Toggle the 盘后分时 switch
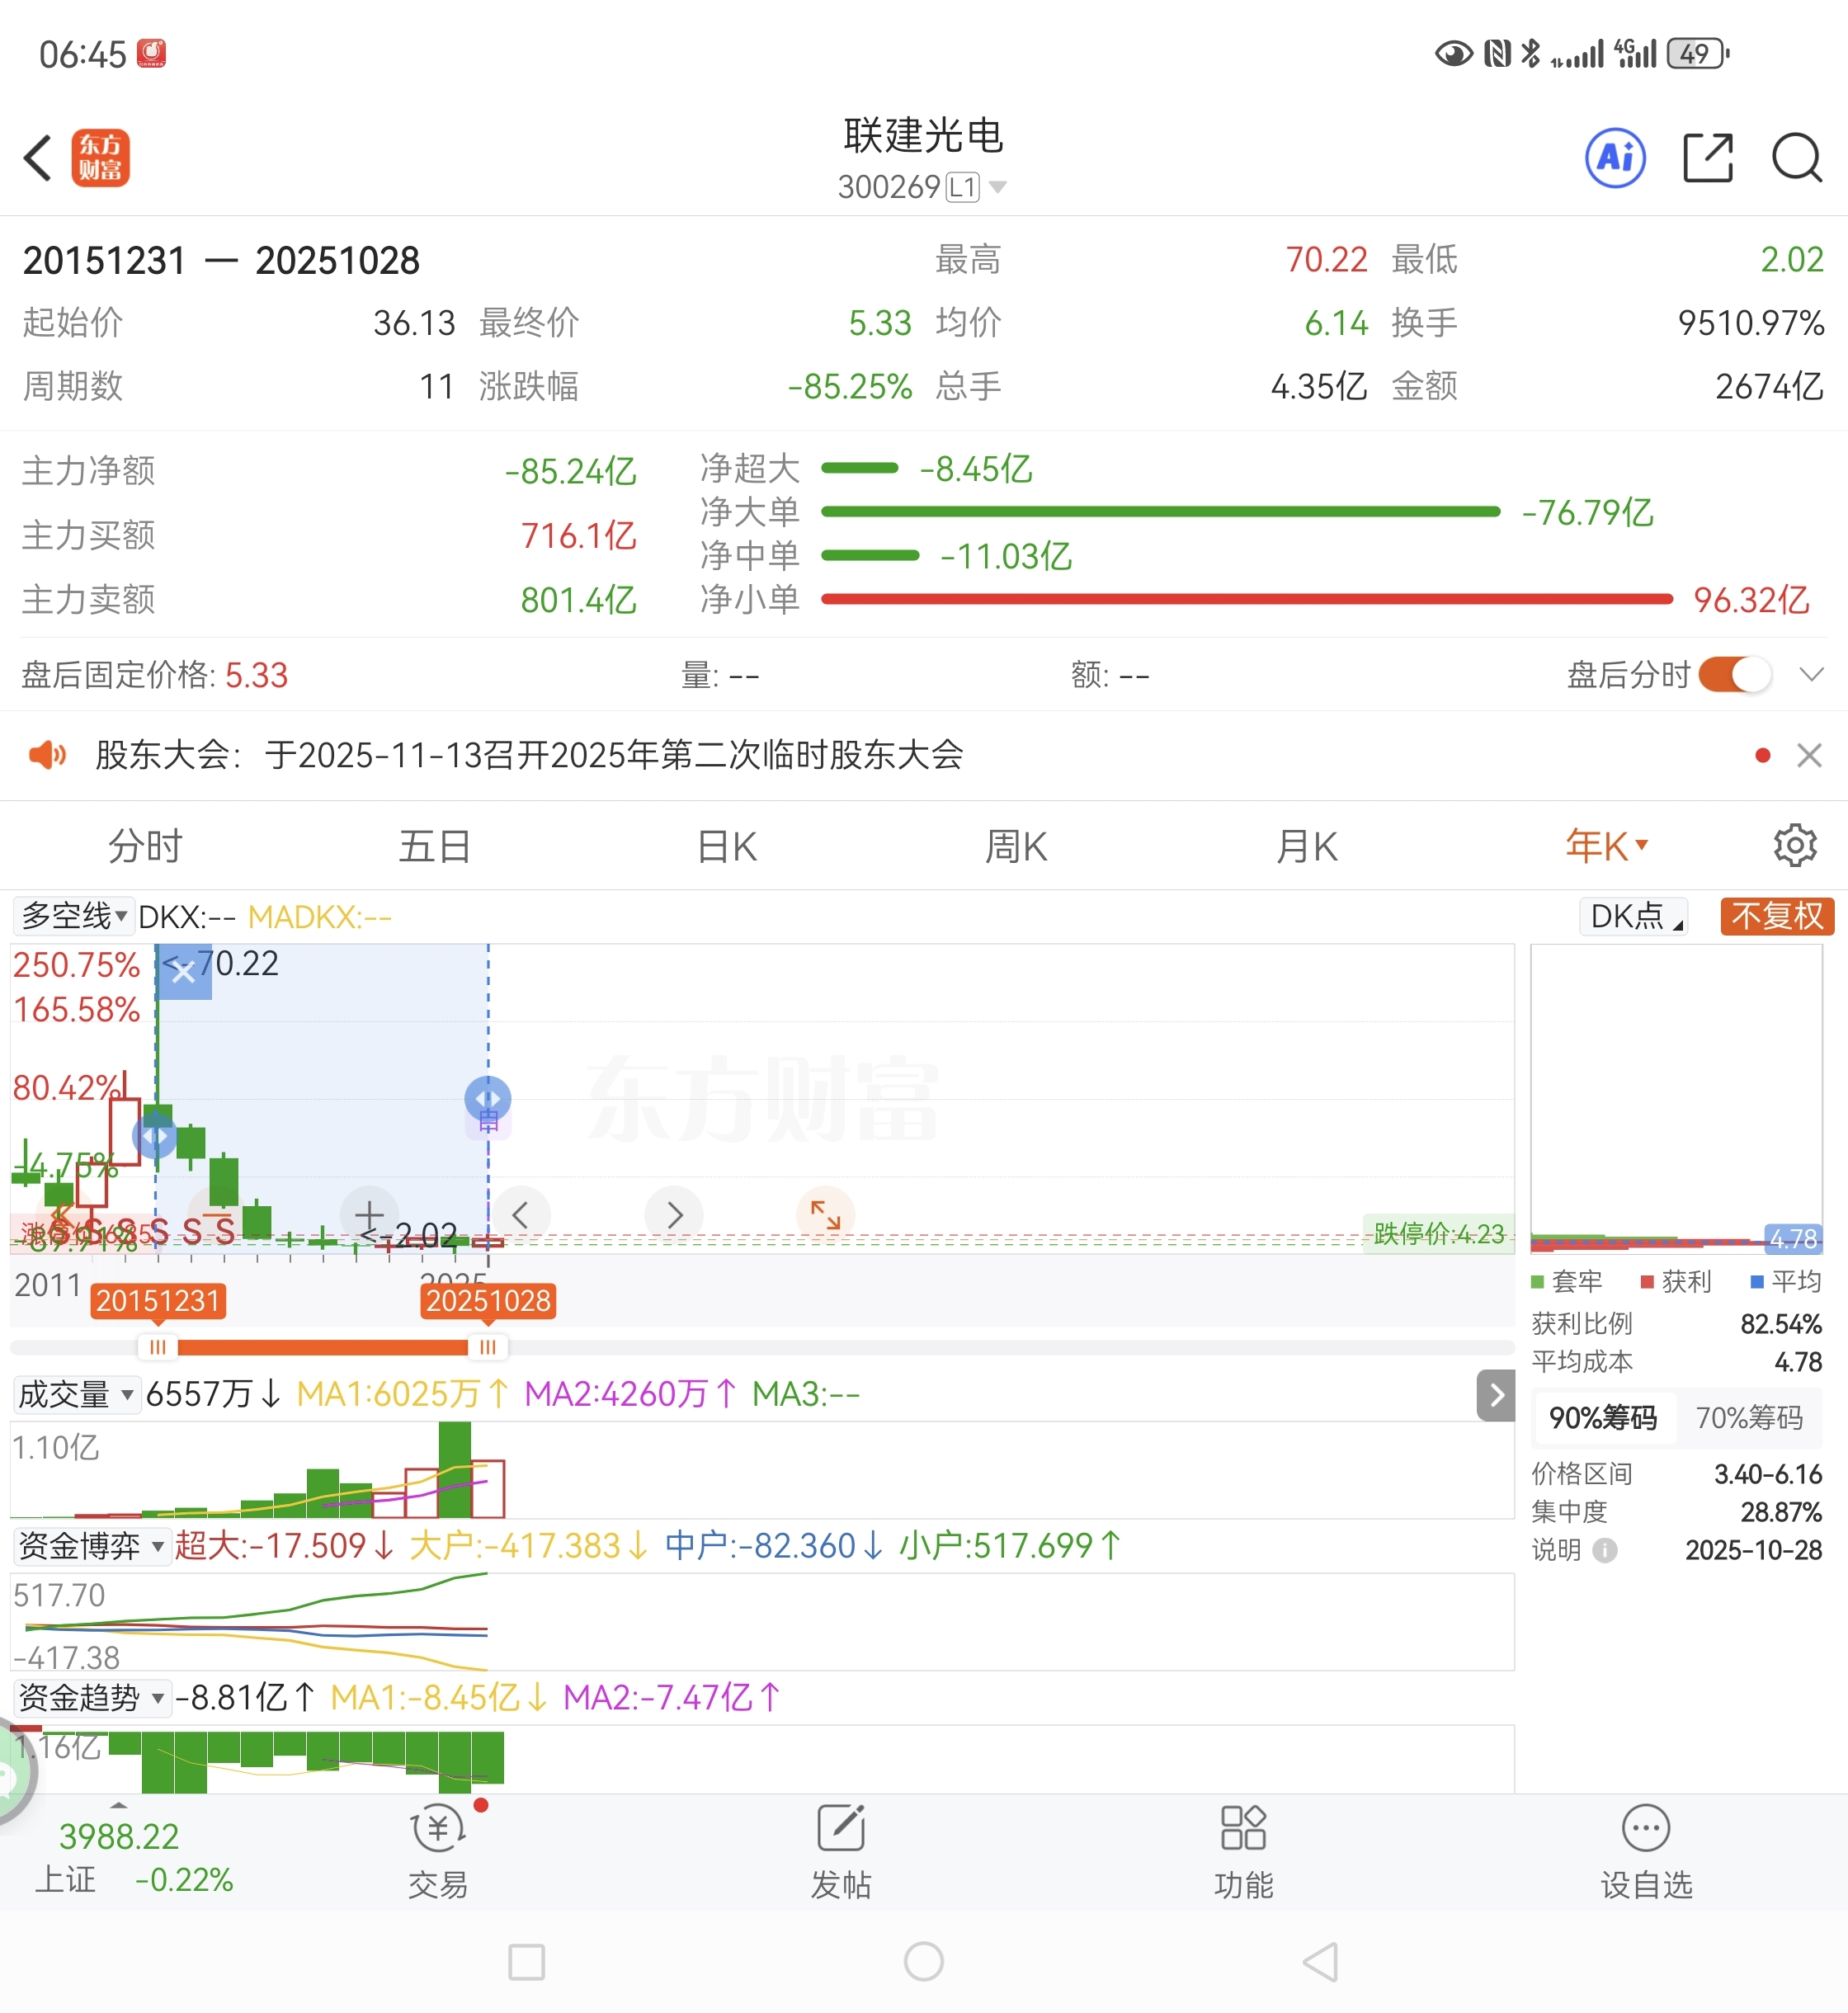This screenshot has height=2013, width=1848. (1734, 675)
